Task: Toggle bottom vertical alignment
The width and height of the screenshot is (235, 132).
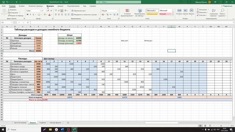Action: pyautogui.click(x=62, y=11)
